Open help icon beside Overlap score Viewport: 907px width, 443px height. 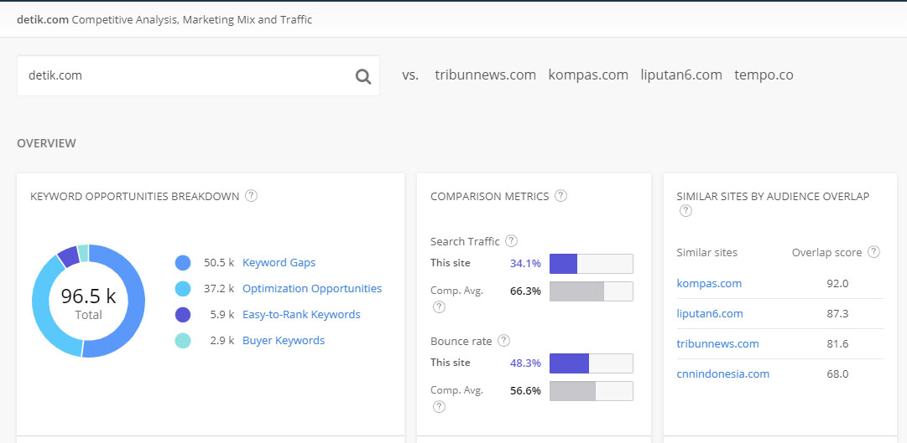click(x=874, y=252)
